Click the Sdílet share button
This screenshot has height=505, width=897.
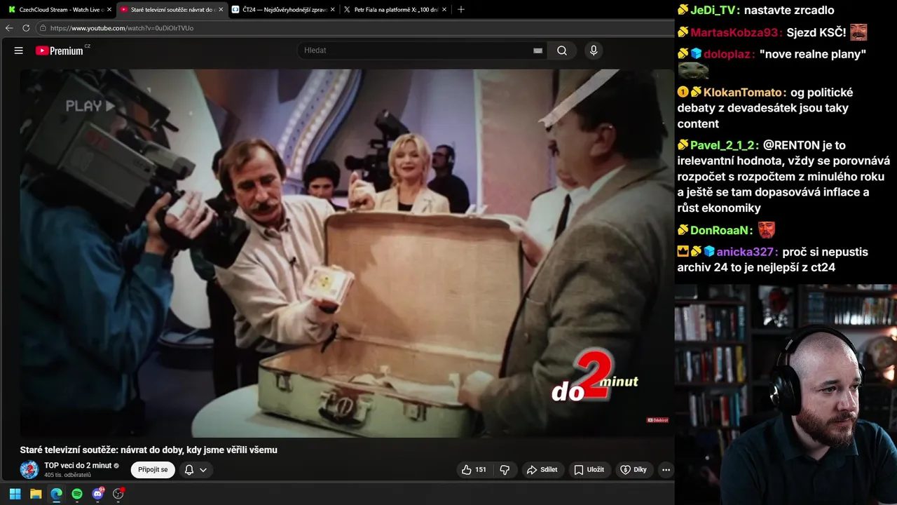tap(542, 470)
